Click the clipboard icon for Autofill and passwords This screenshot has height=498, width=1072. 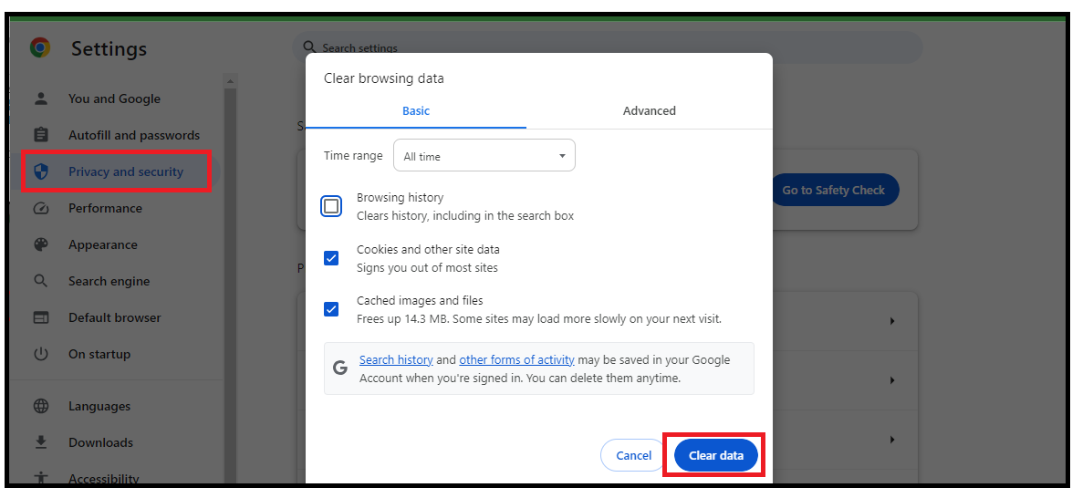click(41, 135)
